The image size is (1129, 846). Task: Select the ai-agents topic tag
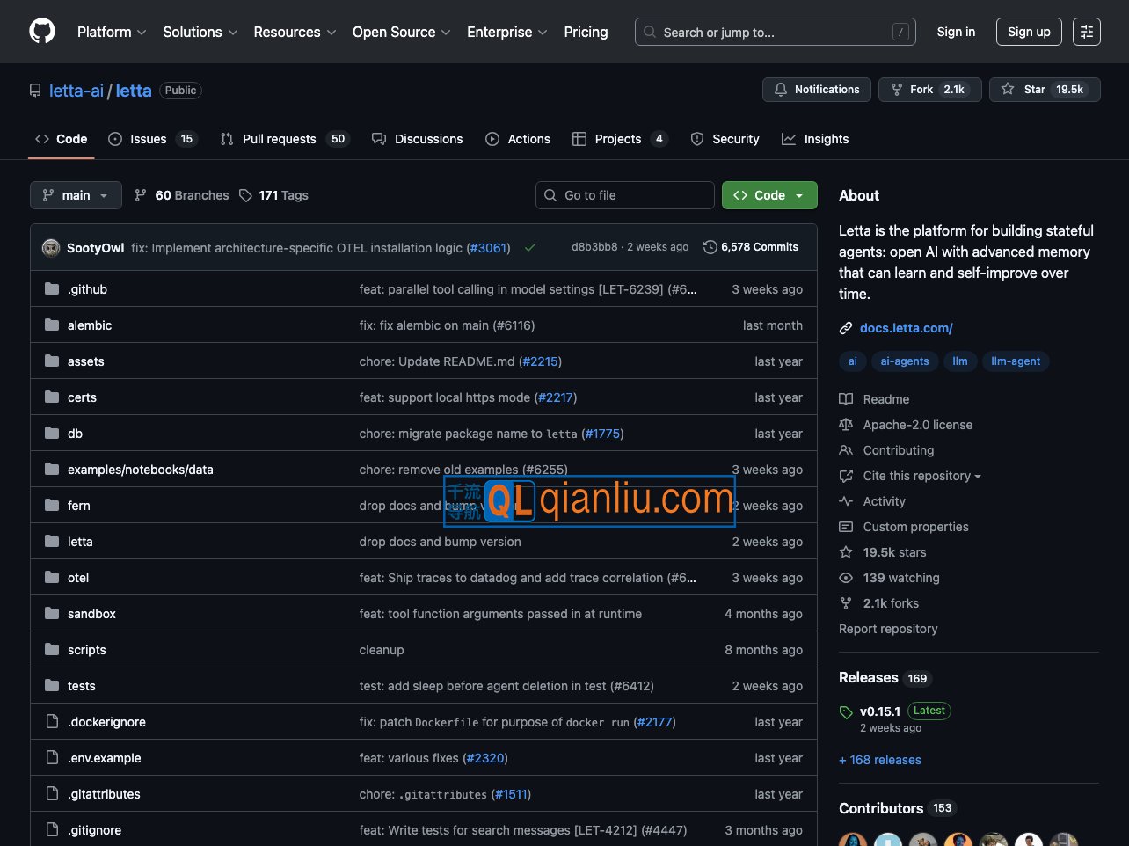coord(904,361)
